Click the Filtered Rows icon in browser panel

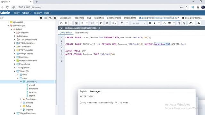pyautogui.click(x=51, y=18)
